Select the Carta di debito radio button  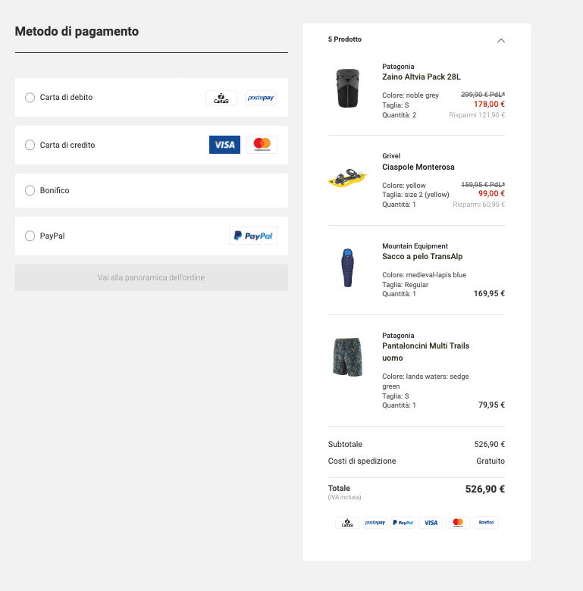(x=30, y=98)
